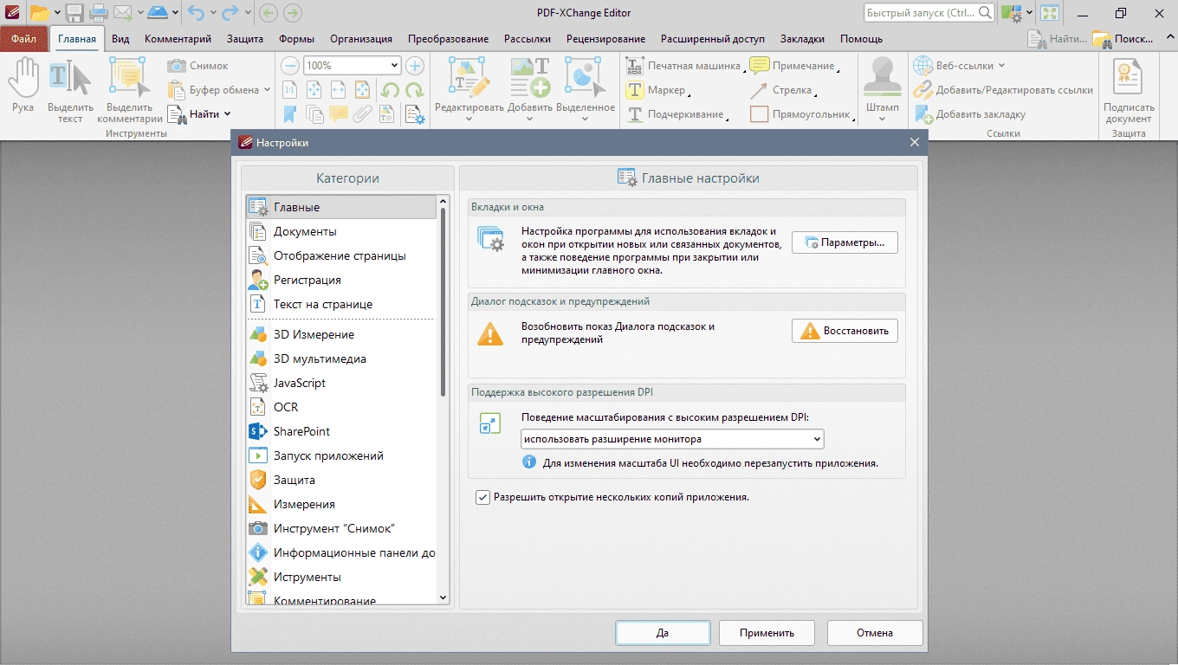Expand the Добавить dropdown
This screenshot has width=1178, height=665.
coord(530,119)
